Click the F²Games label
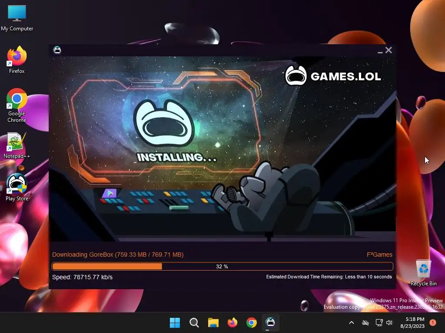 pyautogui.click(x=379, y=255)
